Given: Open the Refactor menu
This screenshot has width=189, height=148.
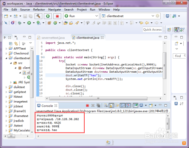Looking at the screenshot, I should (x=39, y=9).
